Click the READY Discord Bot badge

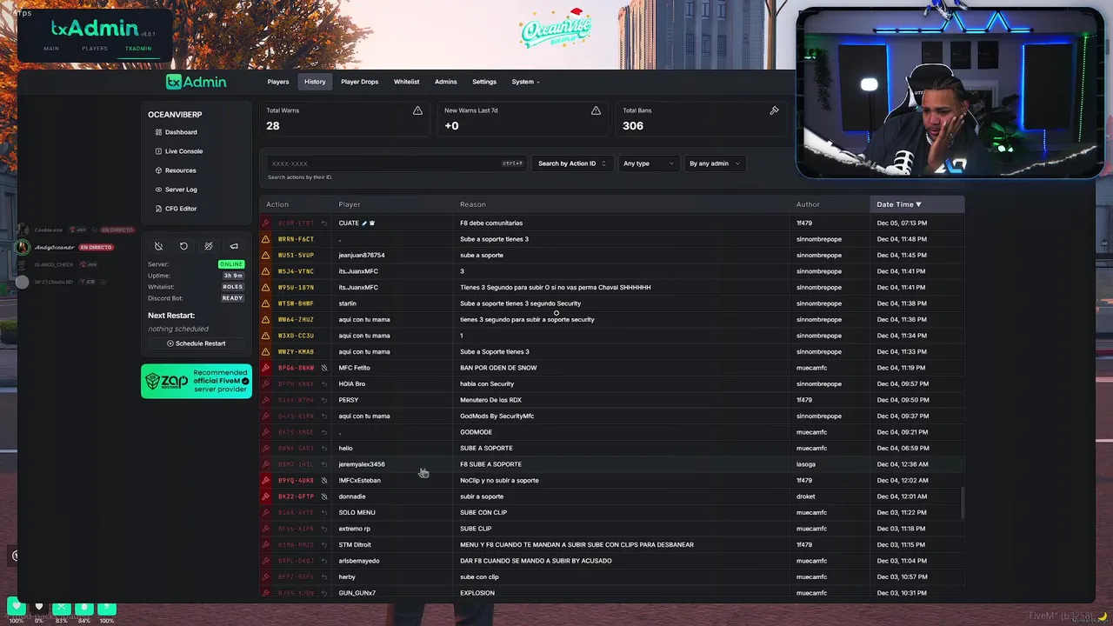(232, 298)
